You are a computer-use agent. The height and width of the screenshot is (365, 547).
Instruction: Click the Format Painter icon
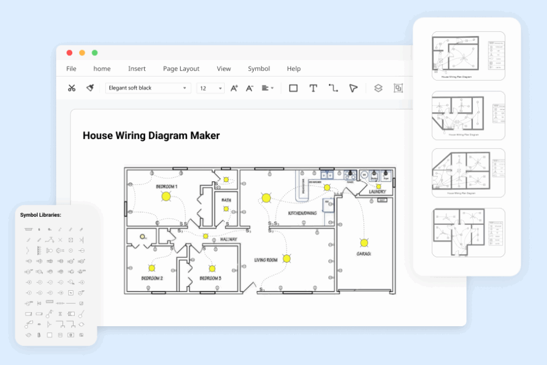pyautogui.click(x=91, y=88)
